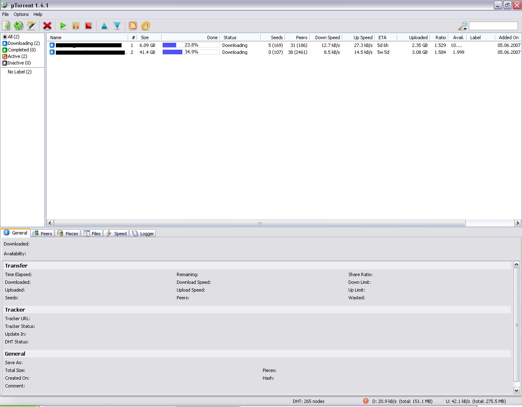The image size is (522, 407).
Task: Open Preferences gear icon
Action: pos(146,26)
